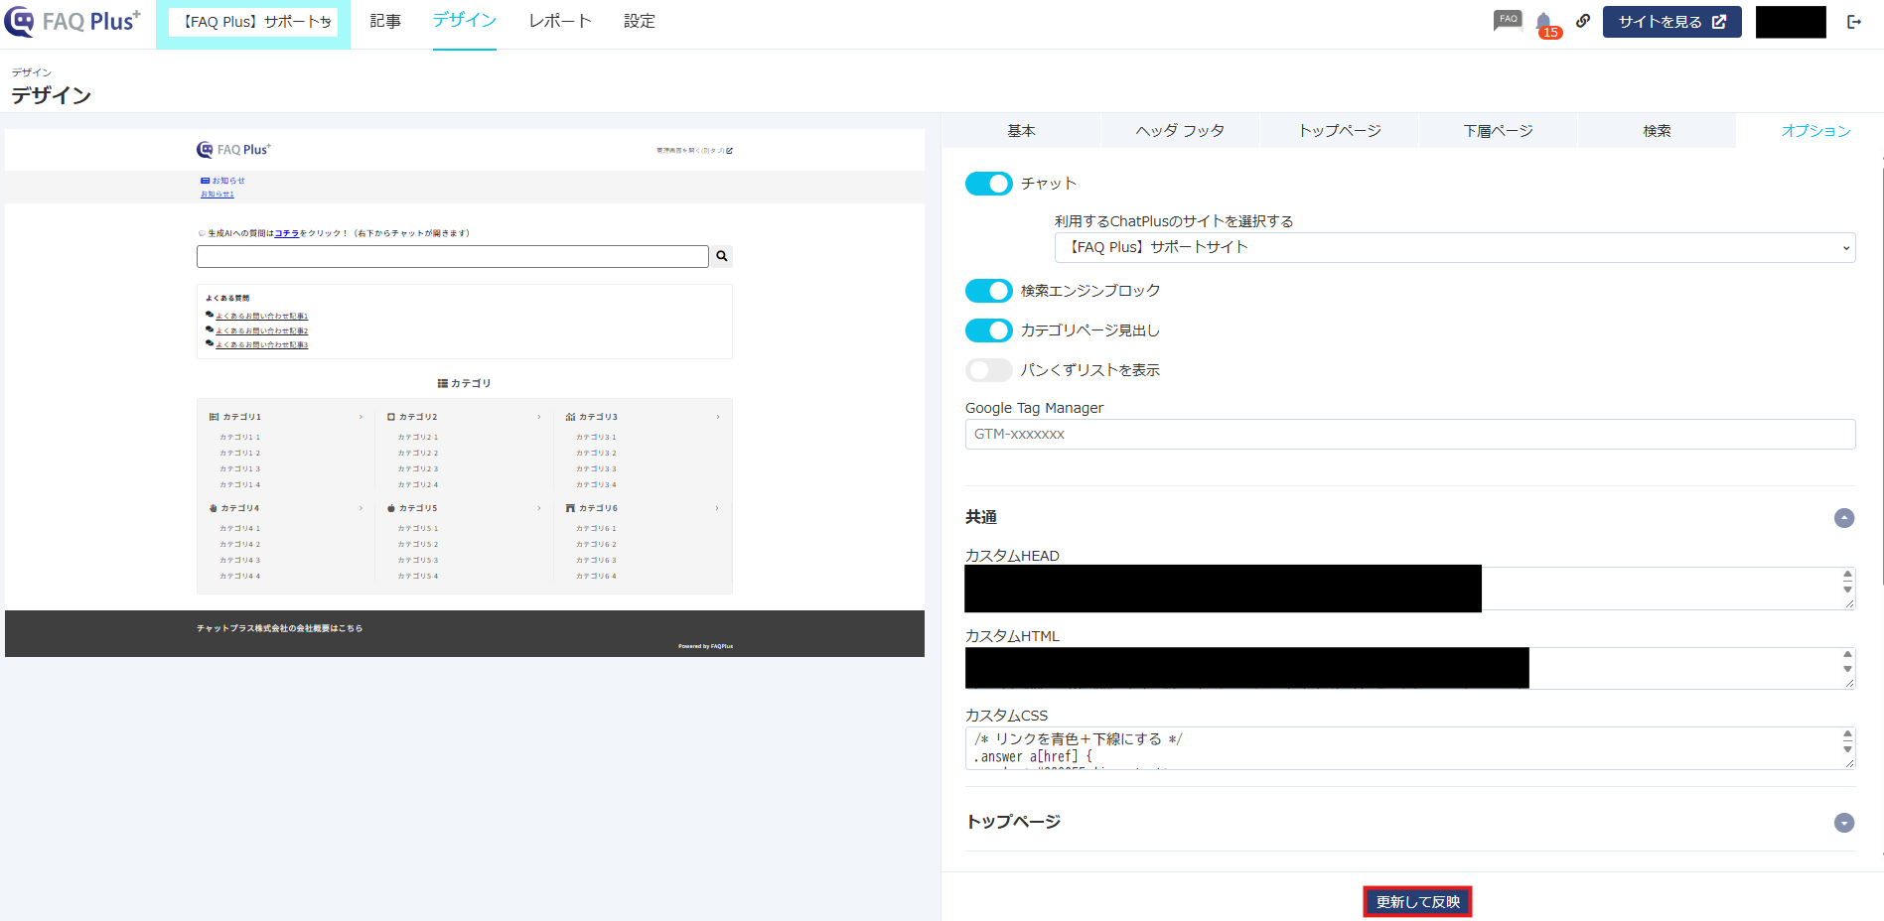Click the Google Tag Manager input field
Image resolution: width=1884 pixels, height=921 pixels.
(1410, 434)
